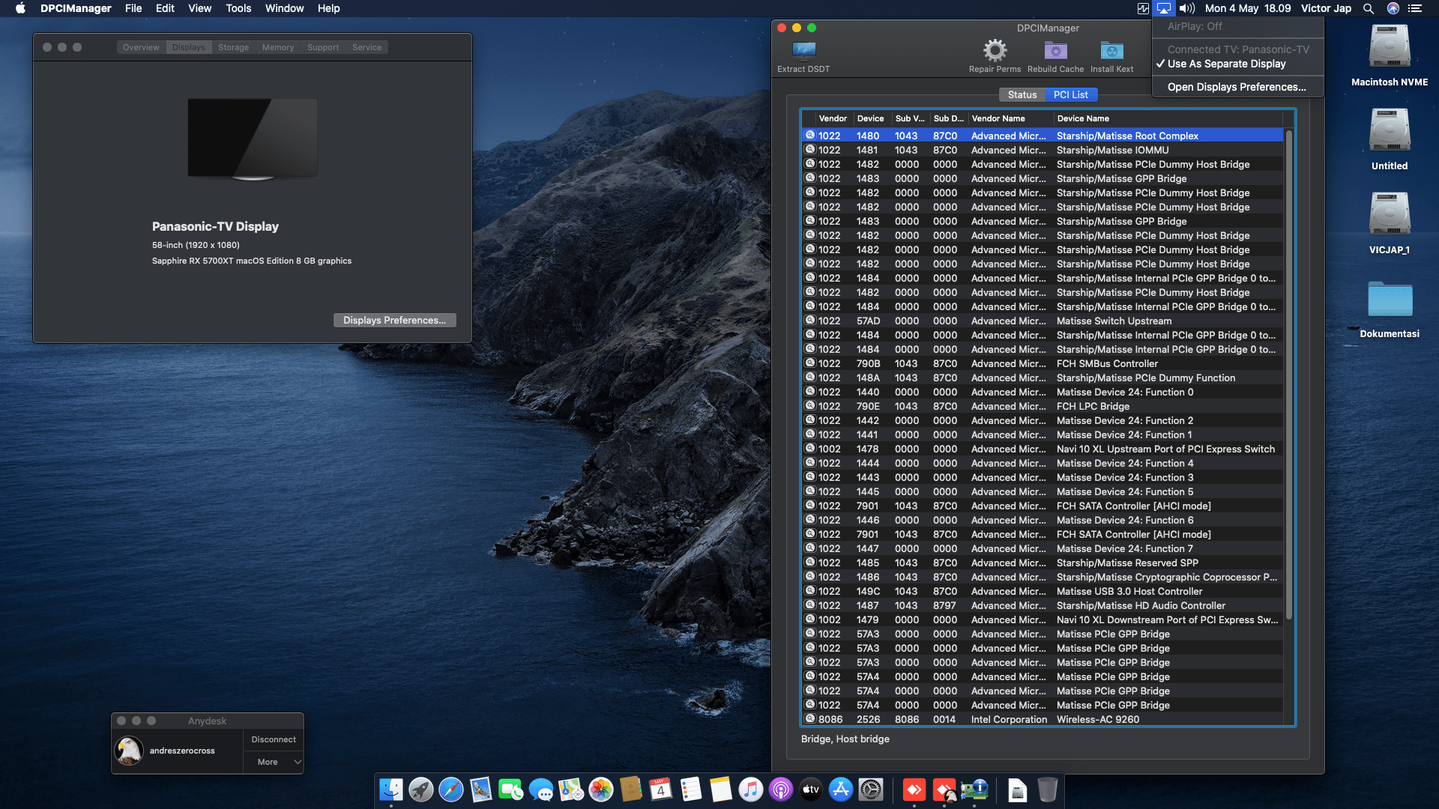Click Disconnect in Anydesk window
Viewport: 1439px width, 809px height.
click(x=274, y=739)
